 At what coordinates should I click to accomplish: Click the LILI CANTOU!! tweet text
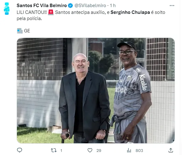pos(32,12)
